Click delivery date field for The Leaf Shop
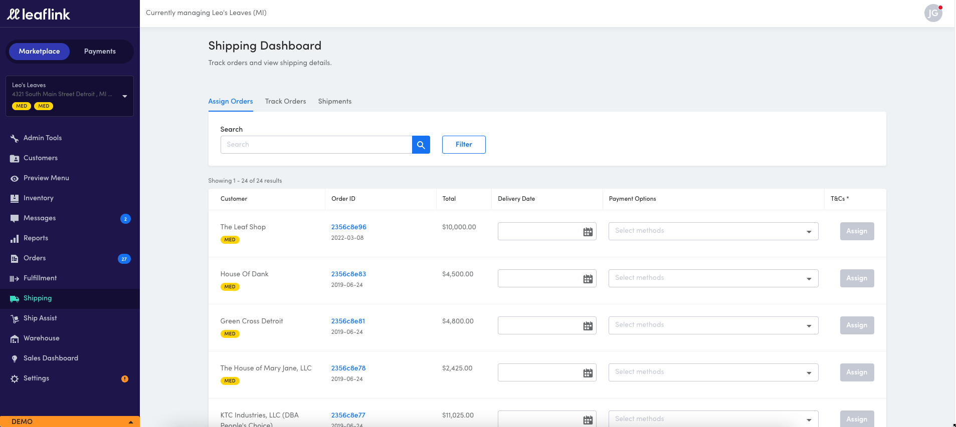This screenshot has width=956, height=427. (x=547, y=231)
